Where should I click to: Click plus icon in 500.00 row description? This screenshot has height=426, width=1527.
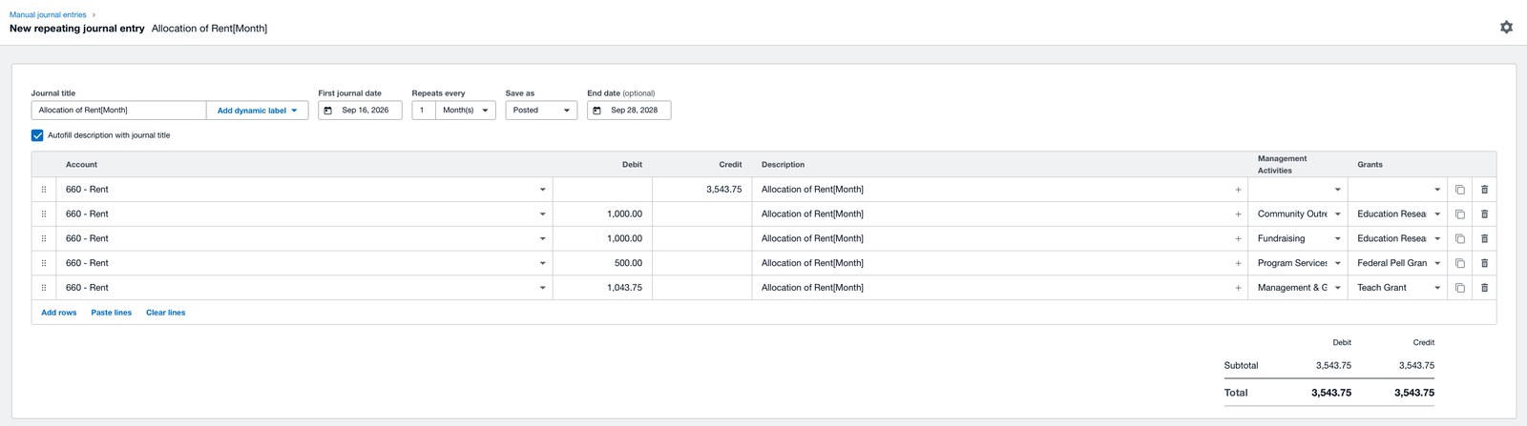coord(1238,263)
